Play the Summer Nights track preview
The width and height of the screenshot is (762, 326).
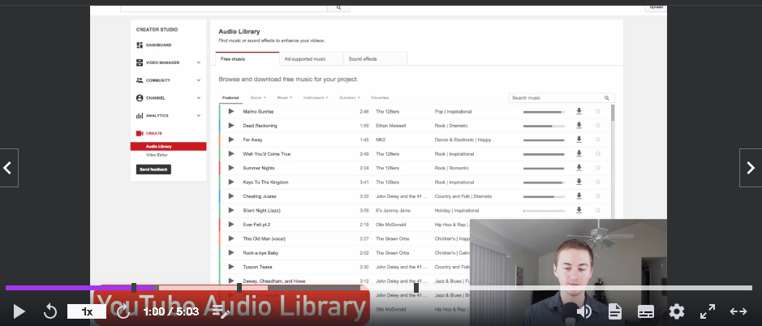click(x=231, y=168)
